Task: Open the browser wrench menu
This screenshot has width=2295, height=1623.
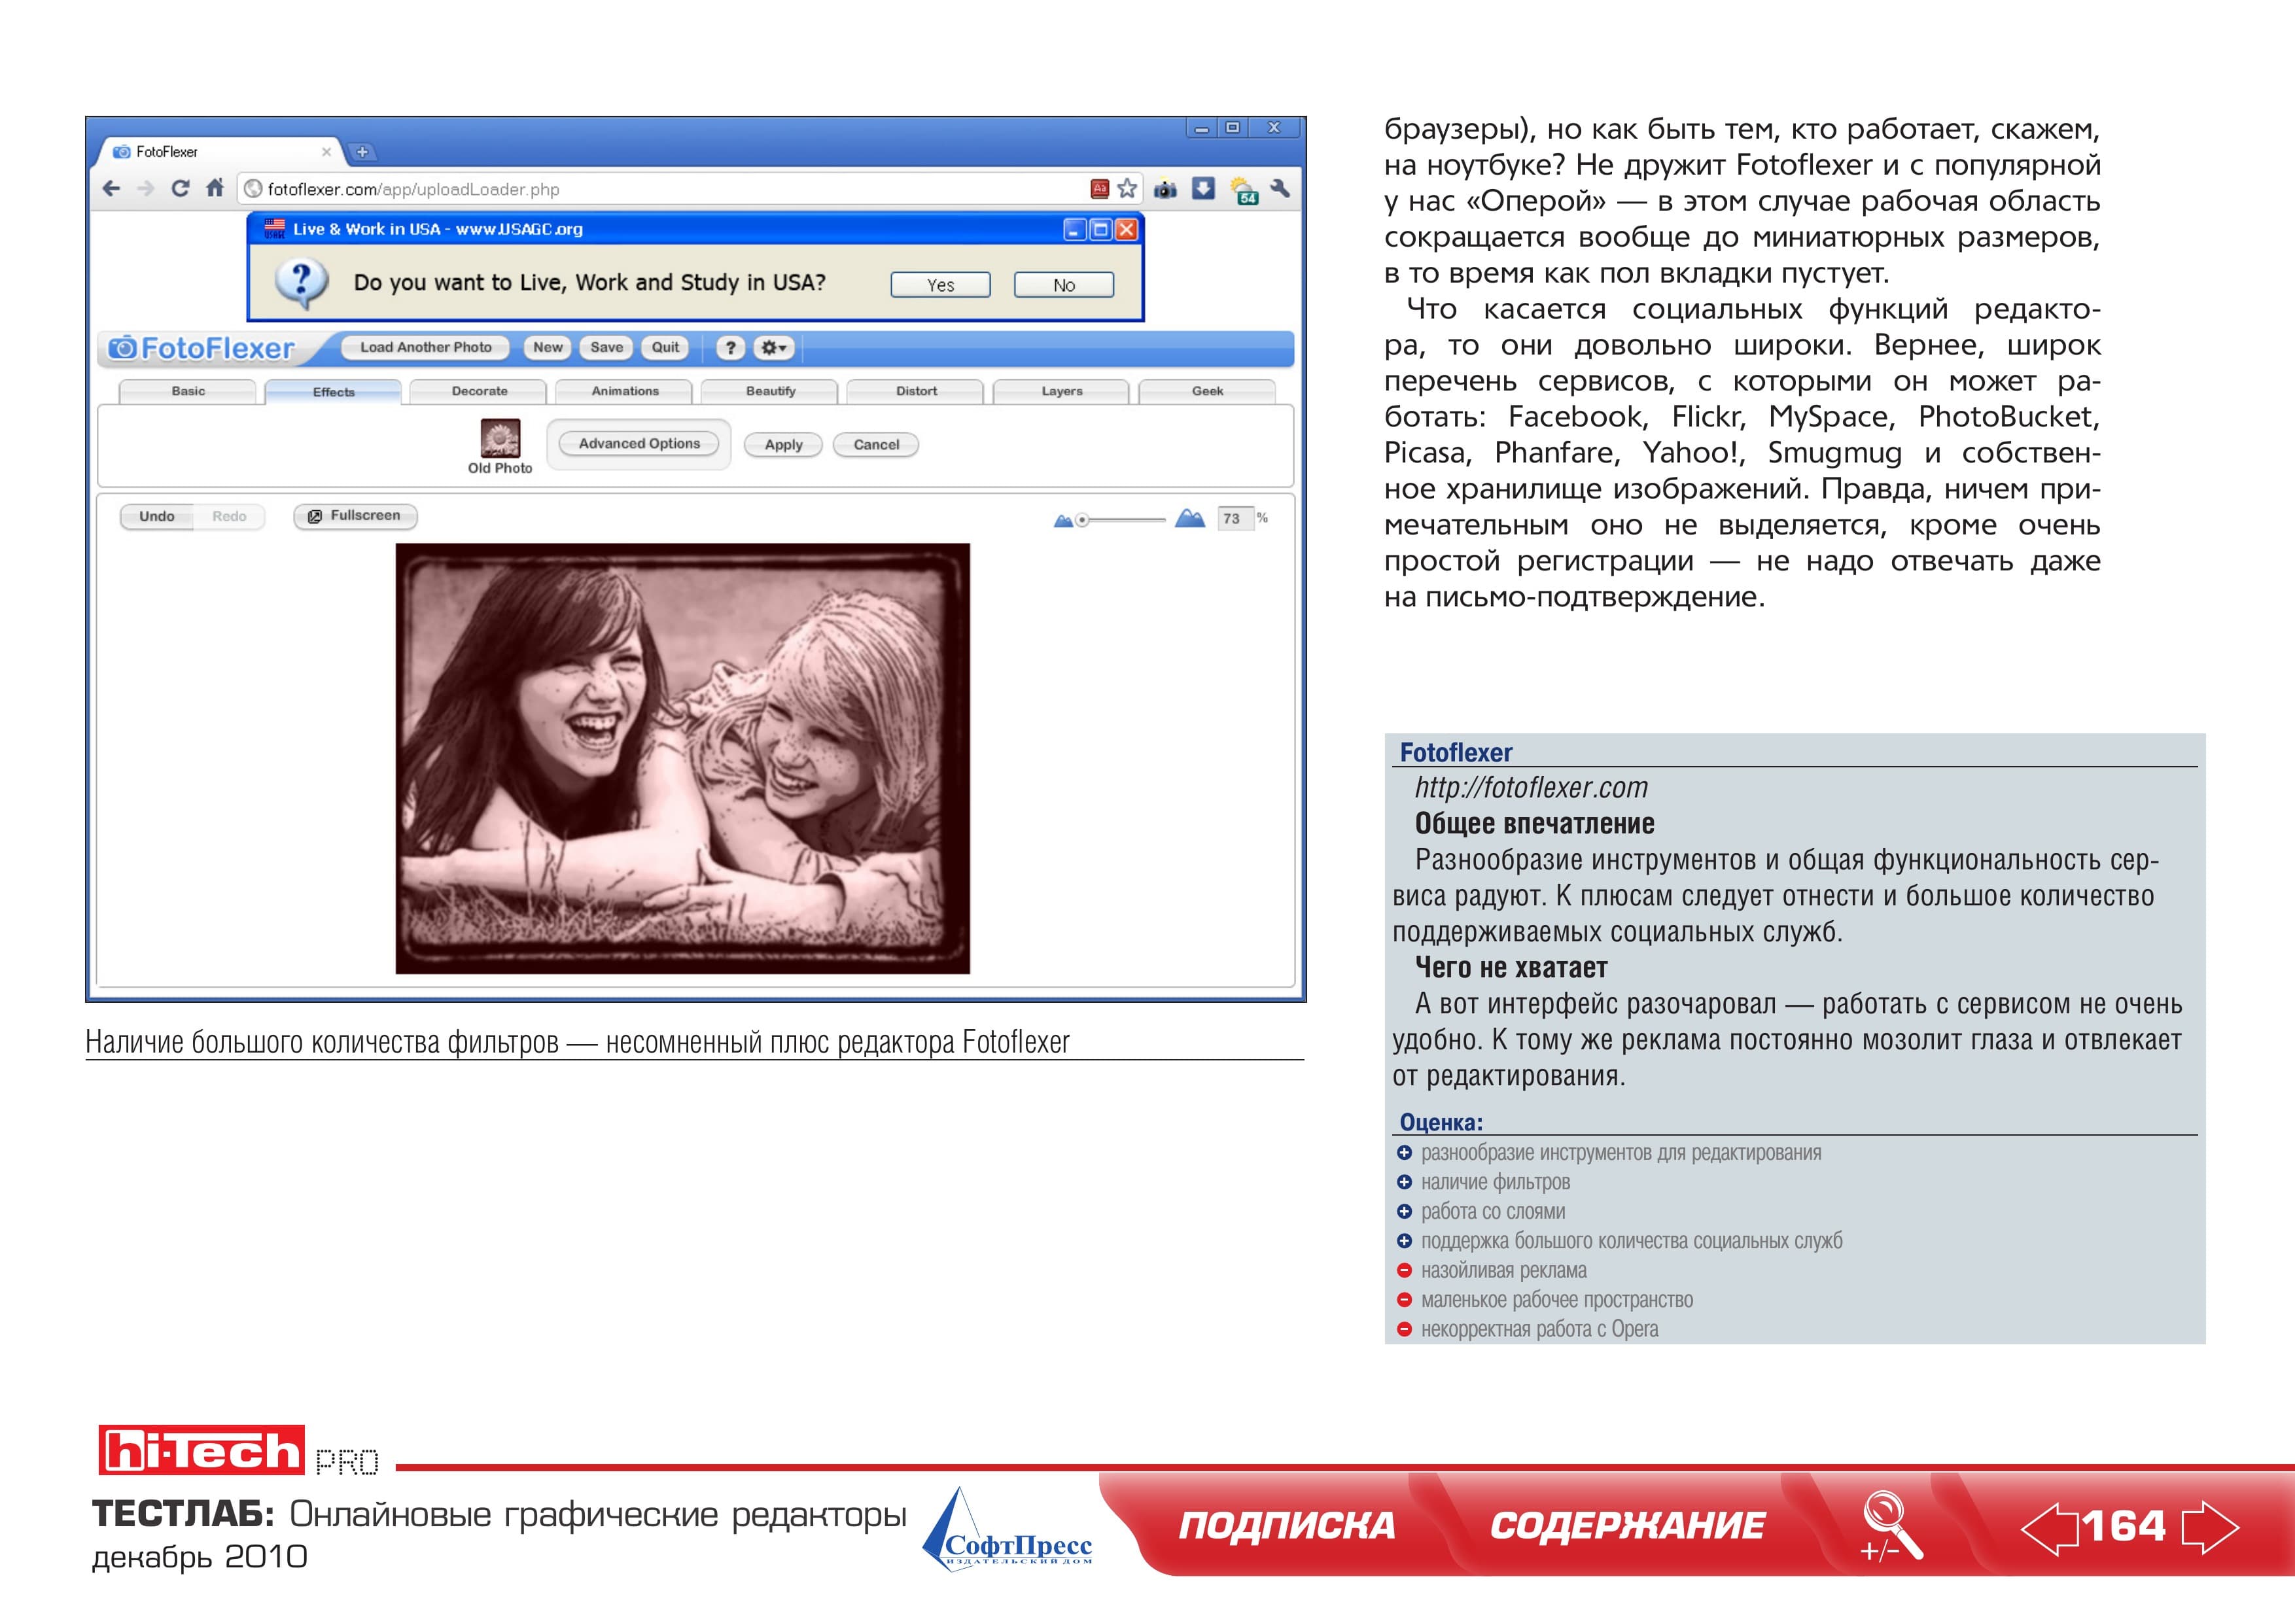Action: coord(1280,187)
